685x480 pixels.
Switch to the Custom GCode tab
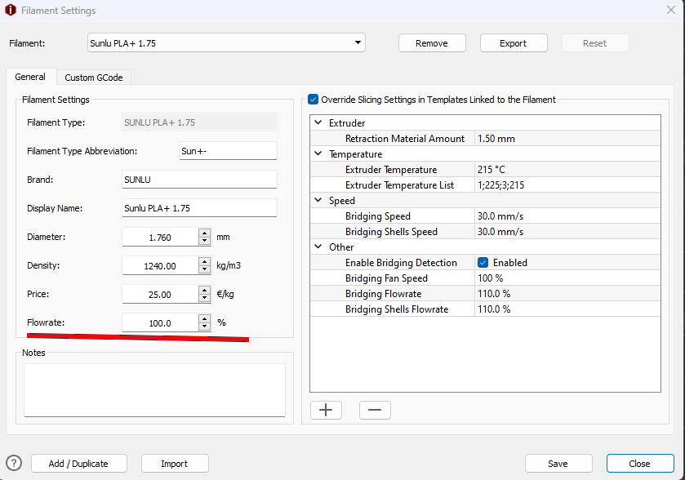click(93, 78)
